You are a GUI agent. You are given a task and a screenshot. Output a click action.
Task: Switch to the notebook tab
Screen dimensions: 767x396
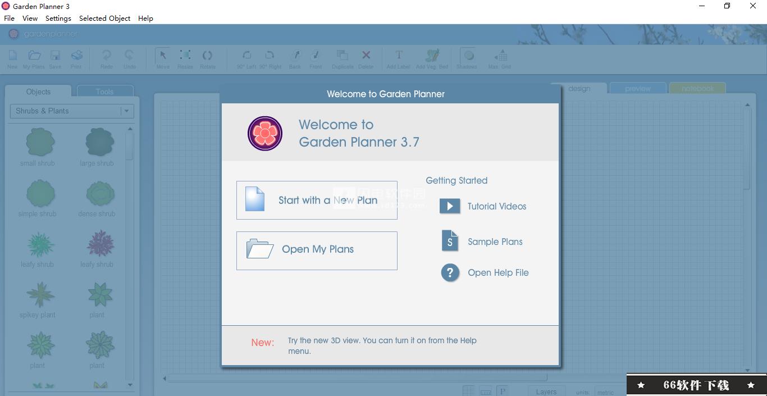697,88
